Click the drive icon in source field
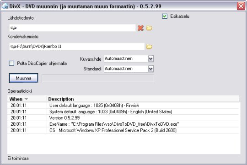 pos(13,28)
